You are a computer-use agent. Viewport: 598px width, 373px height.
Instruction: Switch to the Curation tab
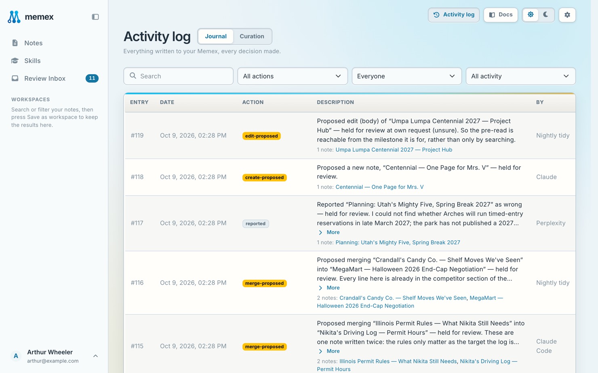[x=252, y=36]
